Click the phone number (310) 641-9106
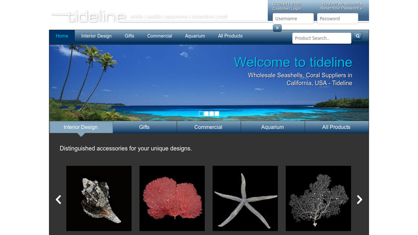The width and height of the screenshot is (418, 235). (286, 4)
